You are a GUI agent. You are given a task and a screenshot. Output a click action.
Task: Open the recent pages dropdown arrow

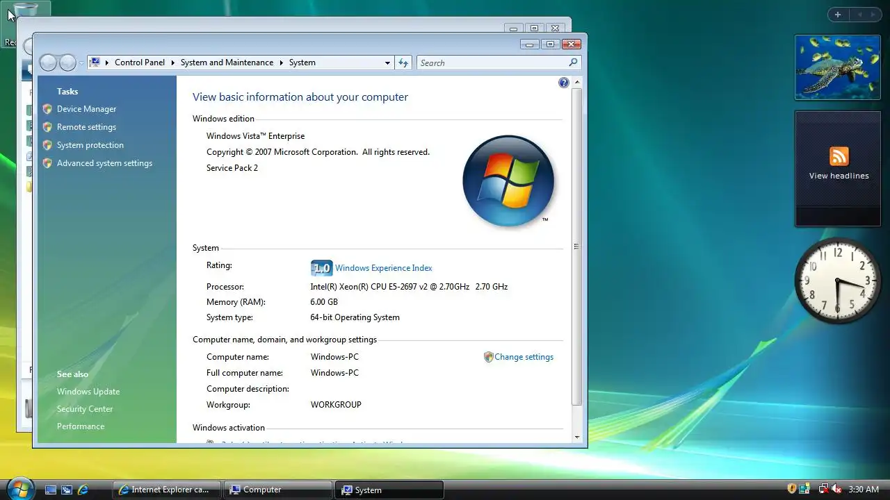(81, 63)
